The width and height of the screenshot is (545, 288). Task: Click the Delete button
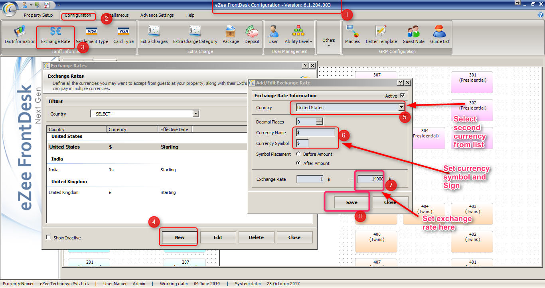[x=256, y=237]
